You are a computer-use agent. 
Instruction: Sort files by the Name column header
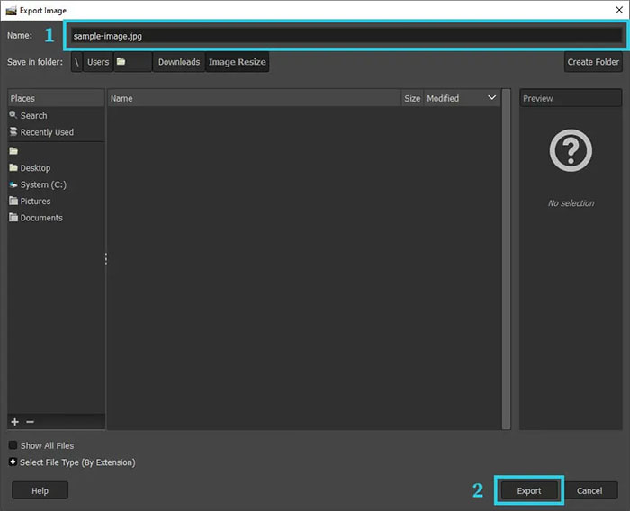[252, 98]
